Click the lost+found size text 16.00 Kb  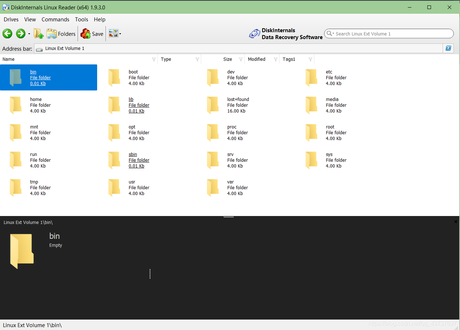click(236, 111)
